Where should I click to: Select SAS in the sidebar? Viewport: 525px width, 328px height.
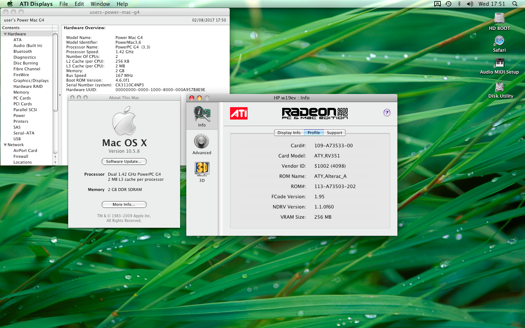pyautogui.click(x=17, y=127)
